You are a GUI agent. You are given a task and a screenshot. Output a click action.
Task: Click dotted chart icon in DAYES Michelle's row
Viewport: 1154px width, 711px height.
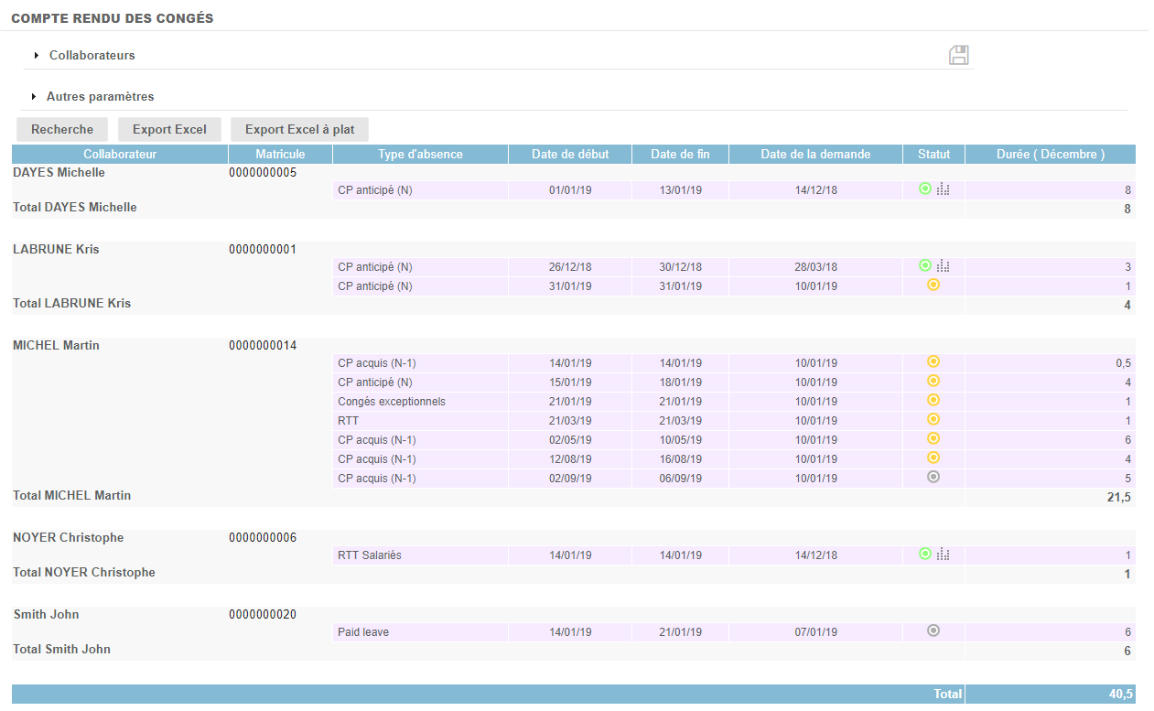pos(944,189)
